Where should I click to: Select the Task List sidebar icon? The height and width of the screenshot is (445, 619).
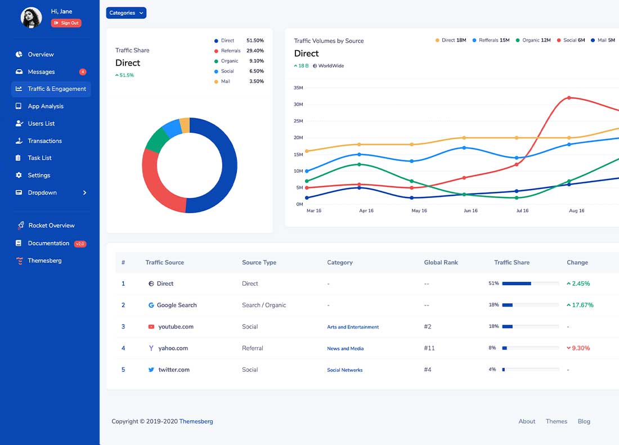point(19,158)
